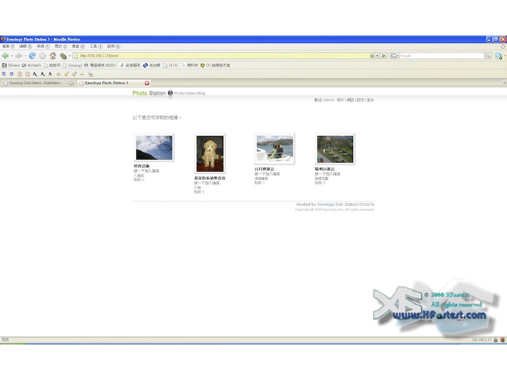The height and width of the screenshot is (380, 507).
Task: Click the first yellow diamond toolbar icon
Action: click(58, 74)
